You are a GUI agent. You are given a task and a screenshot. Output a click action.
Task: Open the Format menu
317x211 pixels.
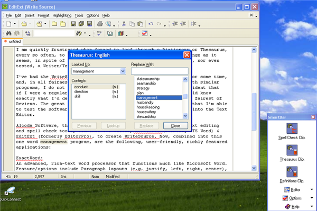pyautogui.click(x=43, y=15)
